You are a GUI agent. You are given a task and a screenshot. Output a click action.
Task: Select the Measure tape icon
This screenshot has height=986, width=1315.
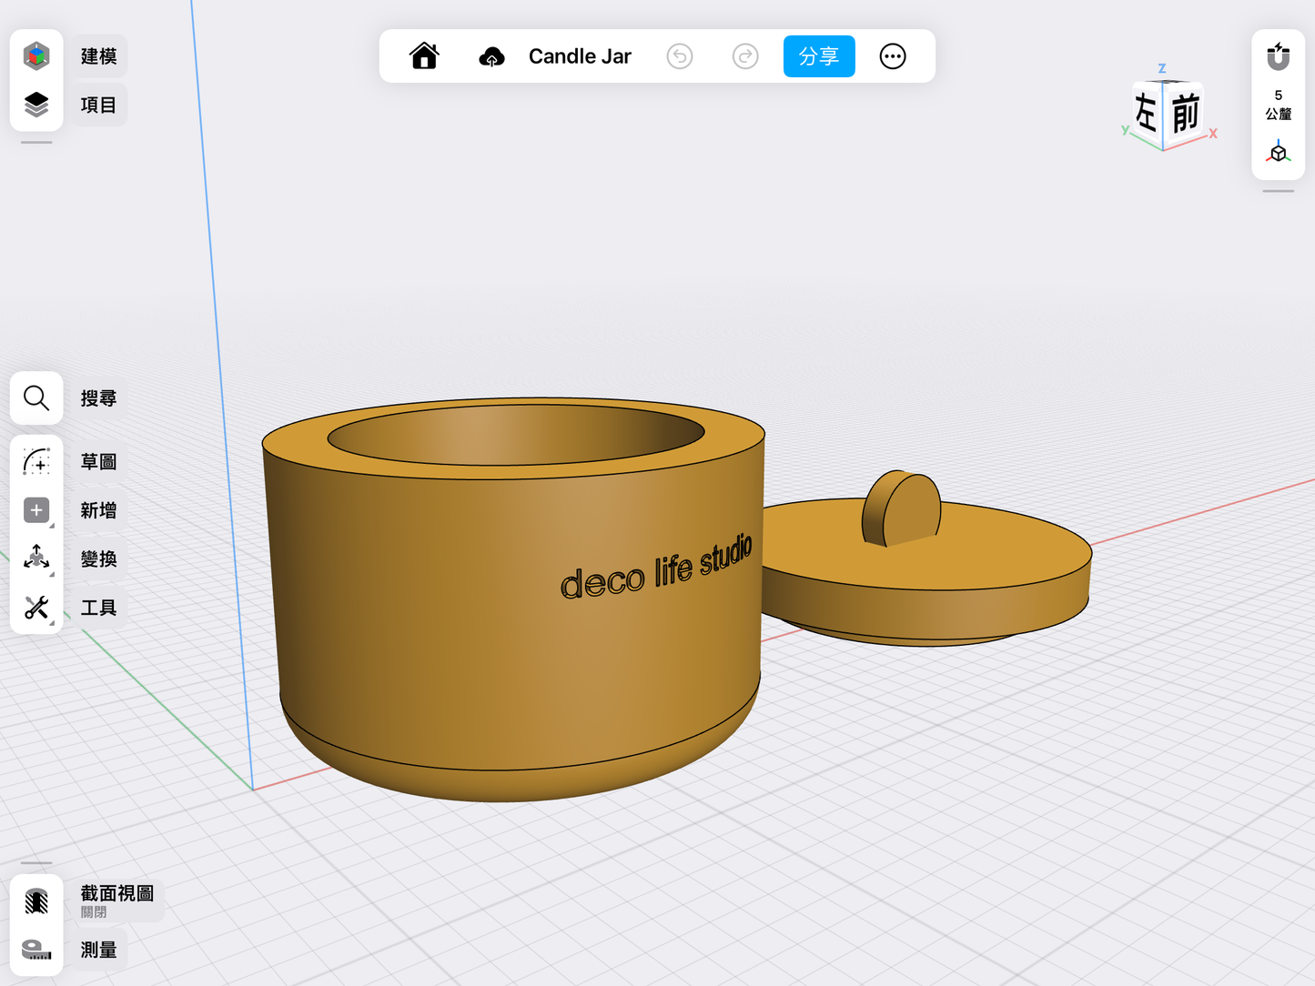(36, 950)
